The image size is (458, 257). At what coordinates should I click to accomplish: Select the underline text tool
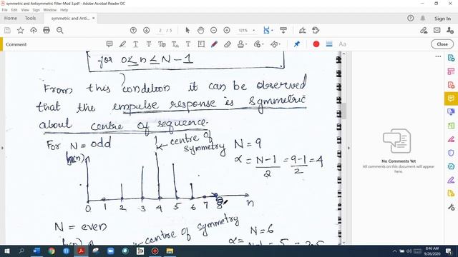pyautogui.click(x=135, y=44)
